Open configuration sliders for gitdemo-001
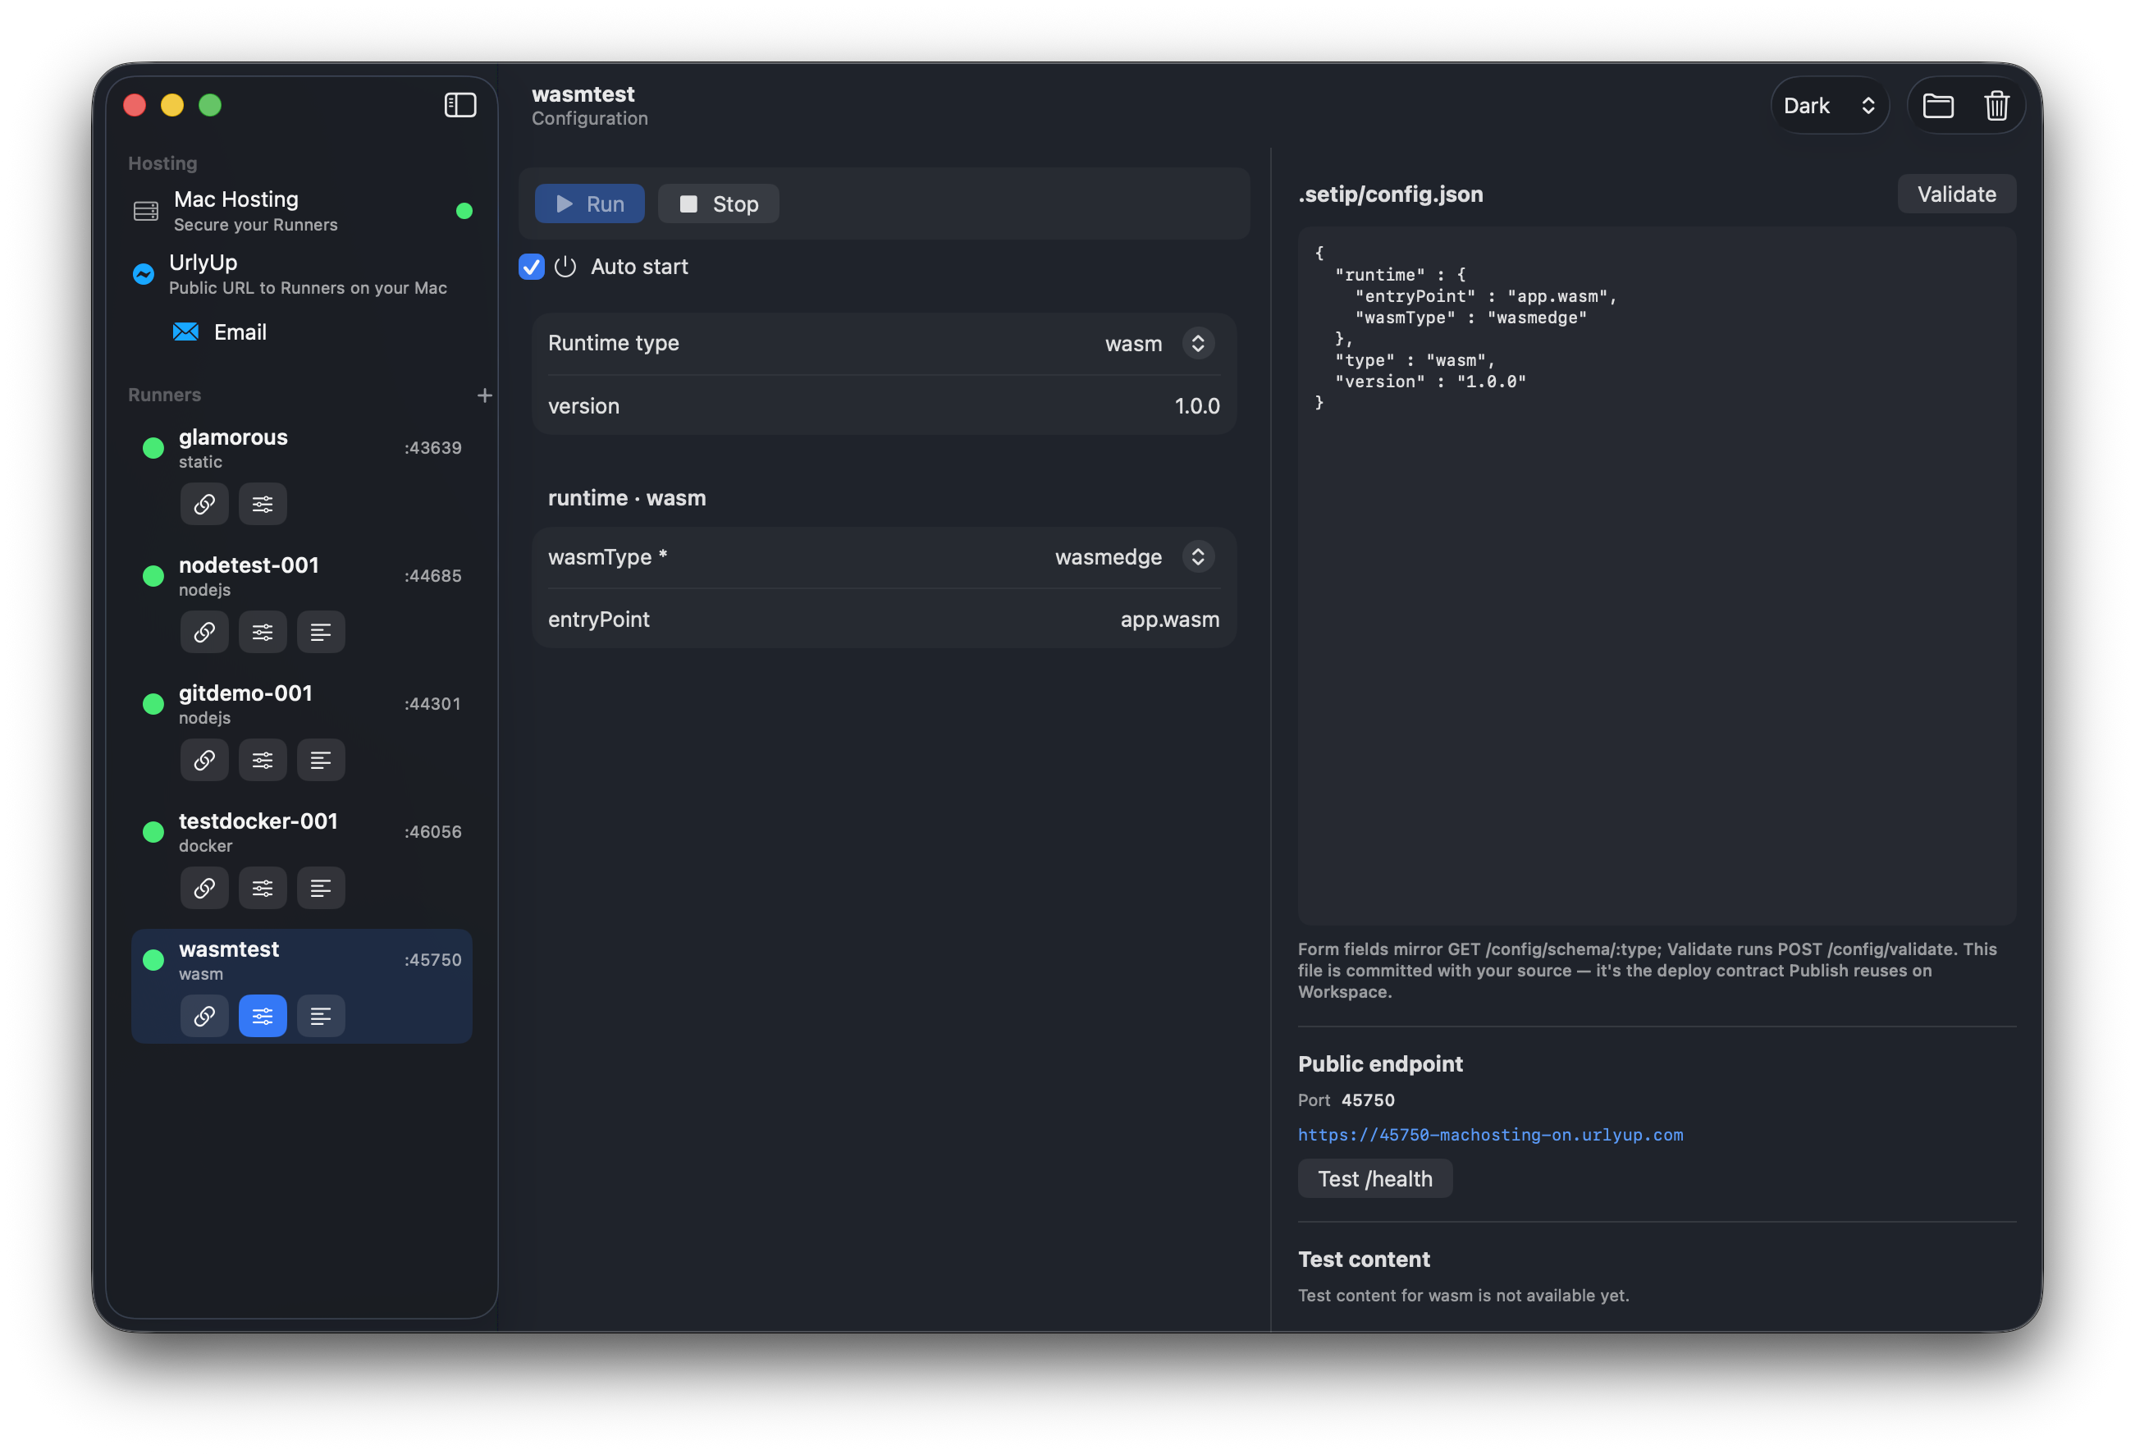The width and height of the screenshot is (2135, 1454). pyautogui.click(x=263, y=760)
